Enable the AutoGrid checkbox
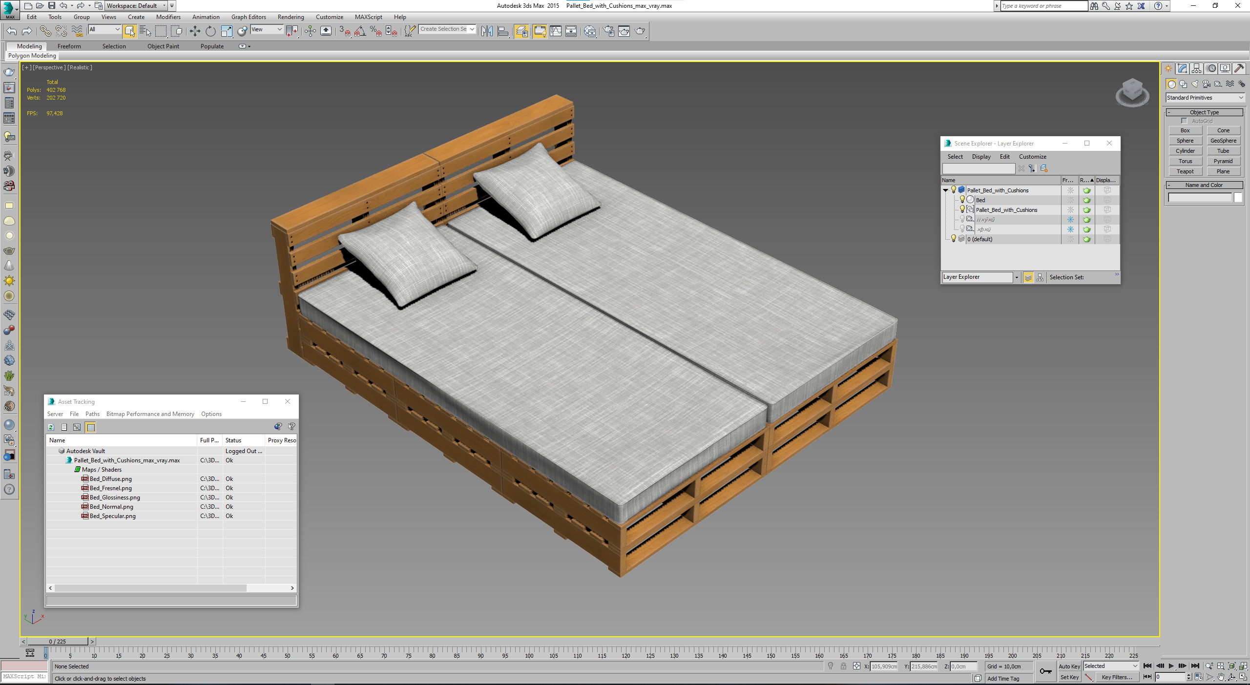The height and width of the screenshot is (685, 1250). point(1184,121)
